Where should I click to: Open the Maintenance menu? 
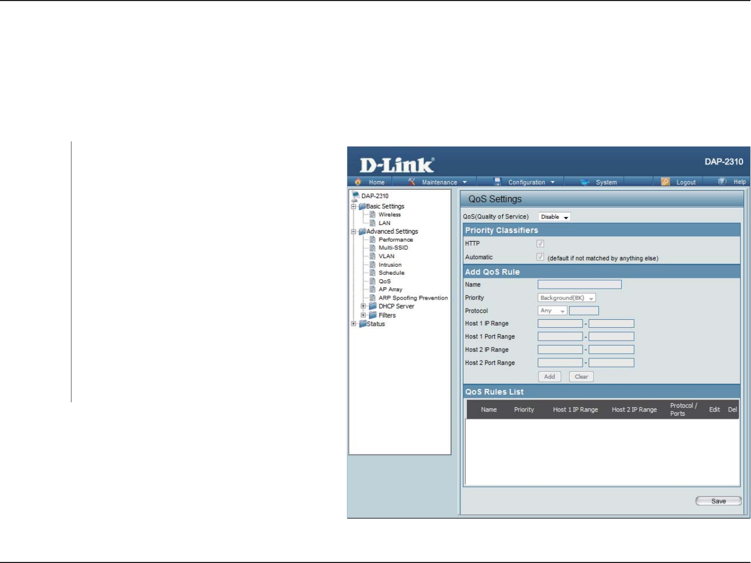[439, 182]
